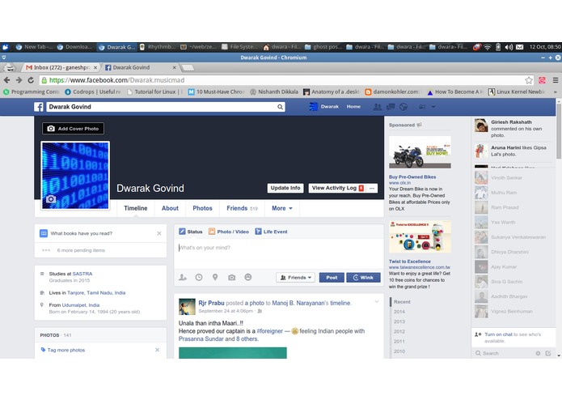This screenshot has width=562, height=400.
Task: Open the Home link in the header
Action: [x=353, y=107]
